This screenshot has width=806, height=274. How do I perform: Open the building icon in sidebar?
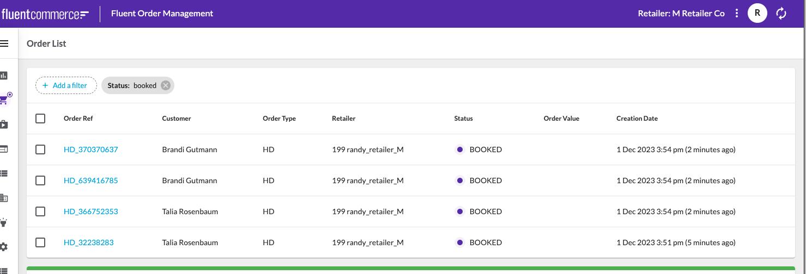[x=4, y=198]
